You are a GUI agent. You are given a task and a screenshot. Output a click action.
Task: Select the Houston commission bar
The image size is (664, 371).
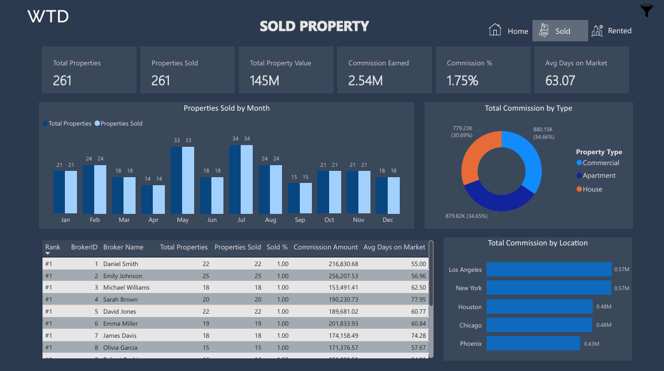tap(539, 306)
